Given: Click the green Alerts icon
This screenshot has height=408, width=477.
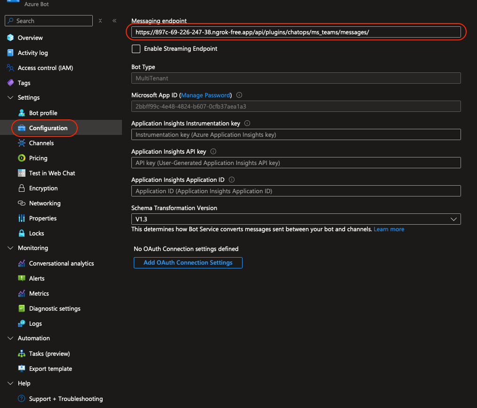Looking at the screenshot, I should pos(22,278).
